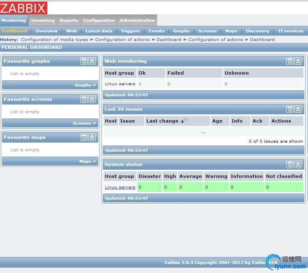Click the High count cell
Image resolution: width=308 pixels, height=273 pixels.
170,187
